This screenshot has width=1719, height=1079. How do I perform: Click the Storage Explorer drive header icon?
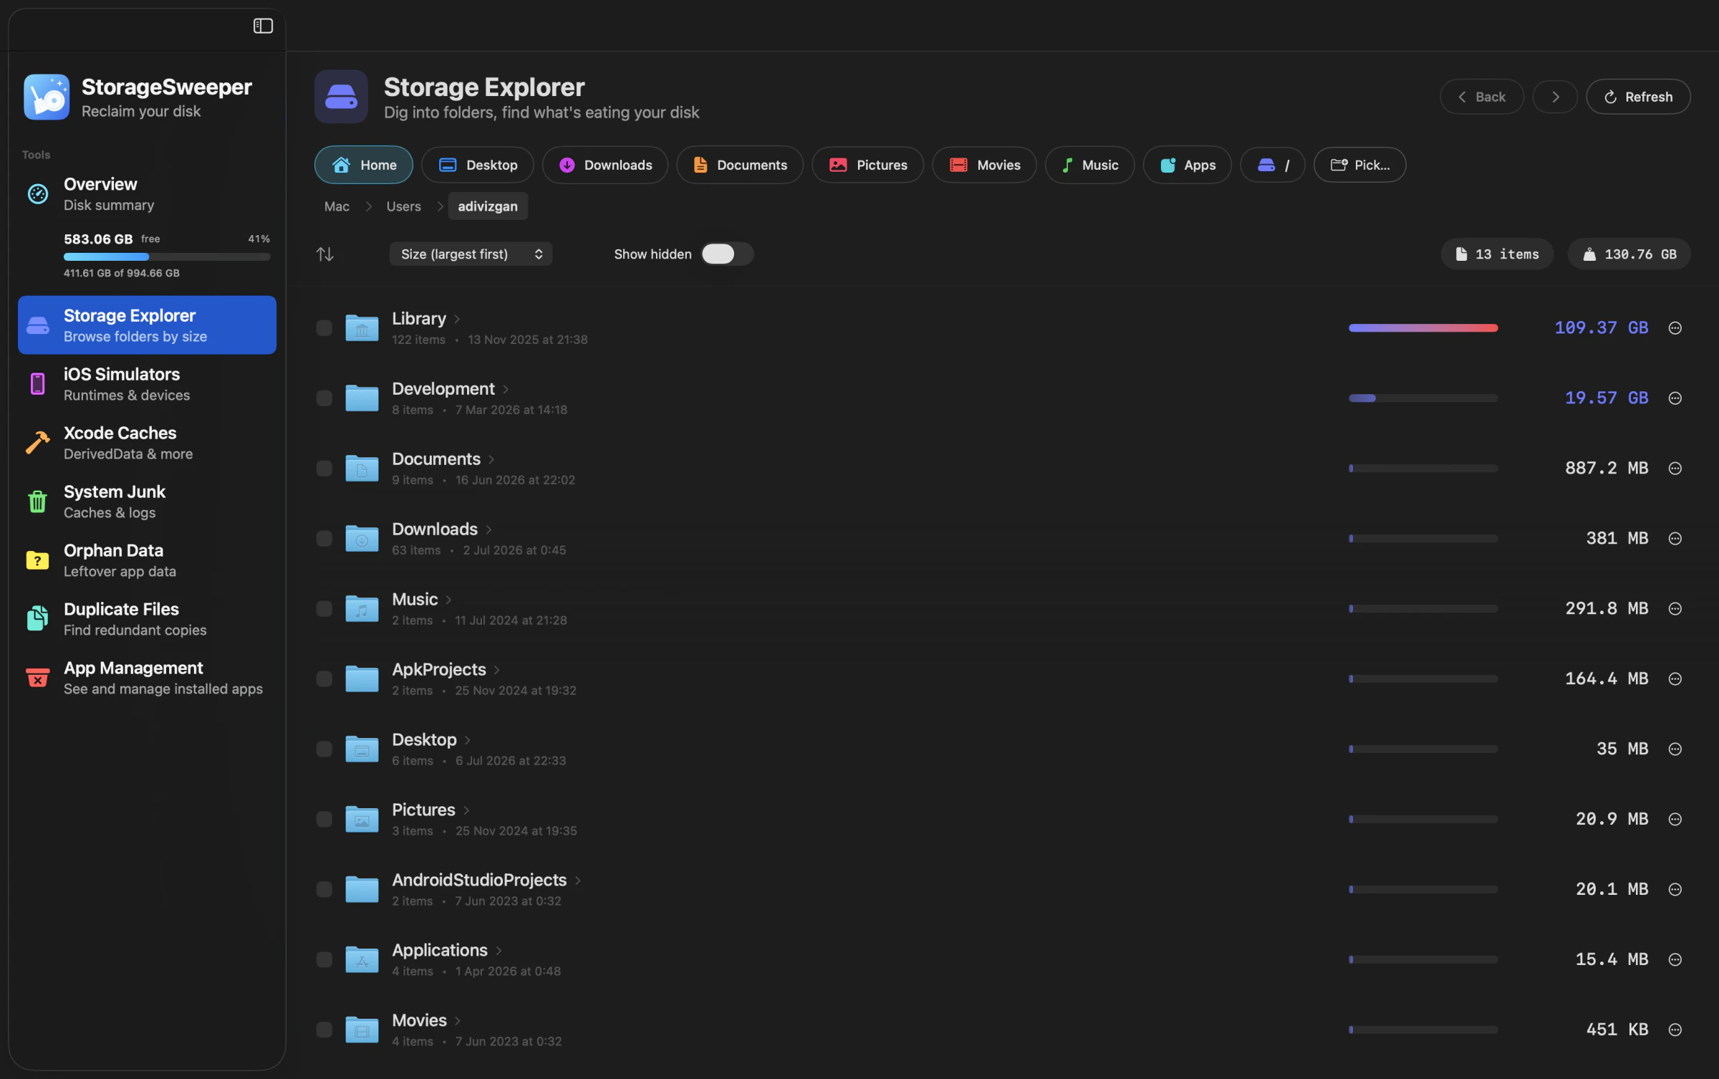pos(341,97)
